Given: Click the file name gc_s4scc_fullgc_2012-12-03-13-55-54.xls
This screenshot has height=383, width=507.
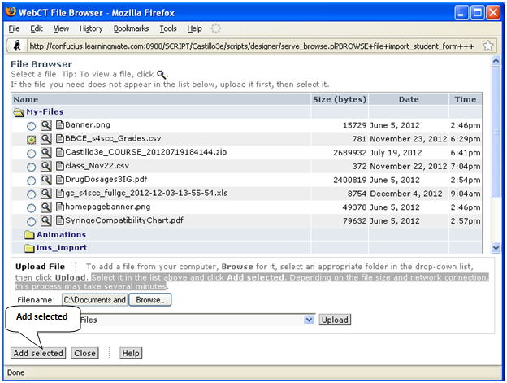Looking at the screenshot, I should pos(146,193).
